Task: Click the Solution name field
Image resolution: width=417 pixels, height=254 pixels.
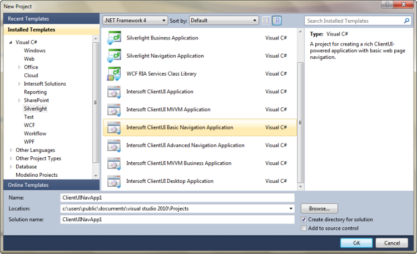Action: (x=177, y=220)
